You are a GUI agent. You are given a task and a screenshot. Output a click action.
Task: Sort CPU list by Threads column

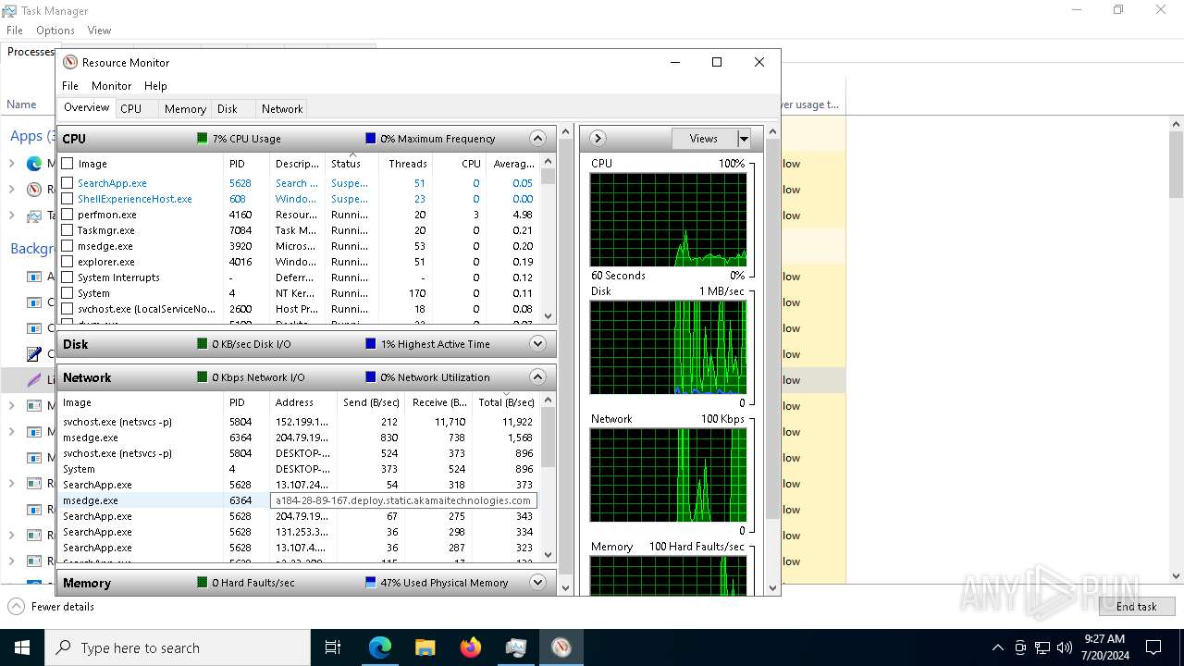407,164
